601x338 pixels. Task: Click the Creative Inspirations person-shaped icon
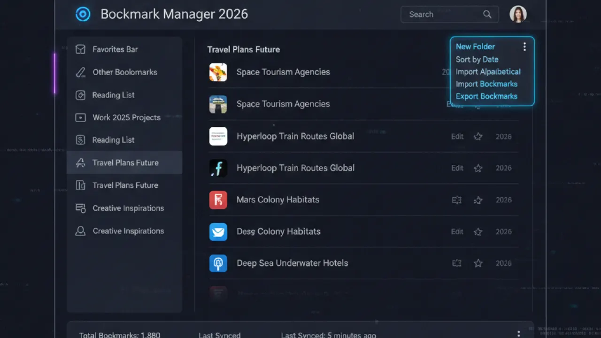click(x=80, y=230)
